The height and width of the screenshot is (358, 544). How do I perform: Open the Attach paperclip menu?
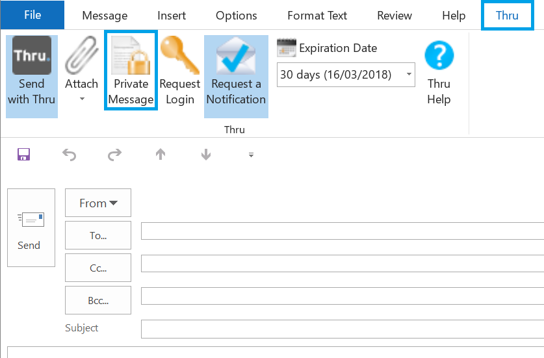[x=82, y=71]
